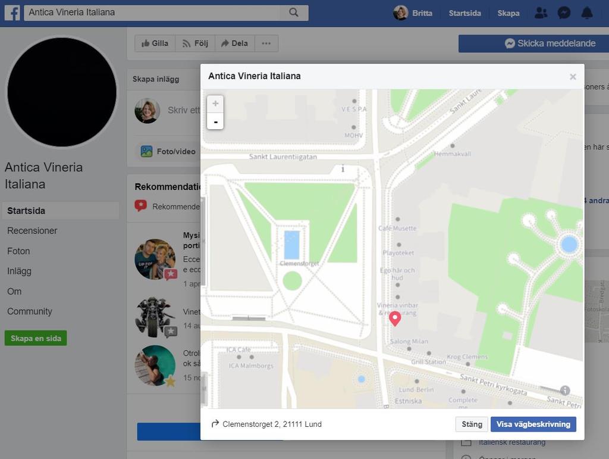This screenshot has height=459, width=609.
Task: Click the Krog Clemens map label
Action: click(x=467, y=357)
